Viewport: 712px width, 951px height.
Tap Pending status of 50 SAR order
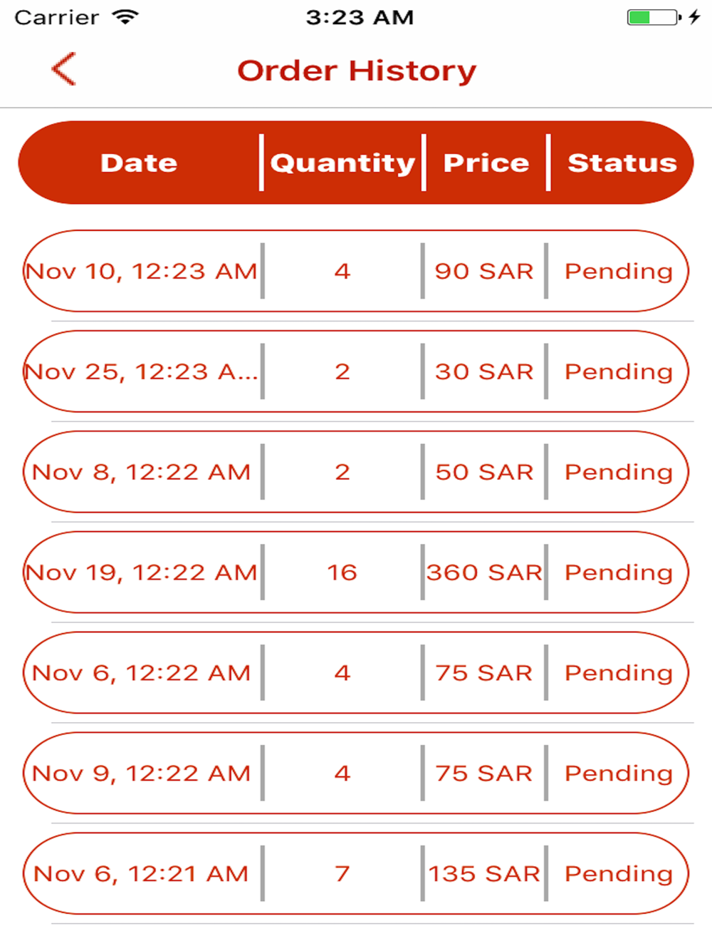coord(619,473)
